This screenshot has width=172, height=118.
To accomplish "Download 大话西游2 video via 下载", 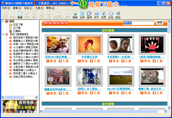I will click(126, 61).
